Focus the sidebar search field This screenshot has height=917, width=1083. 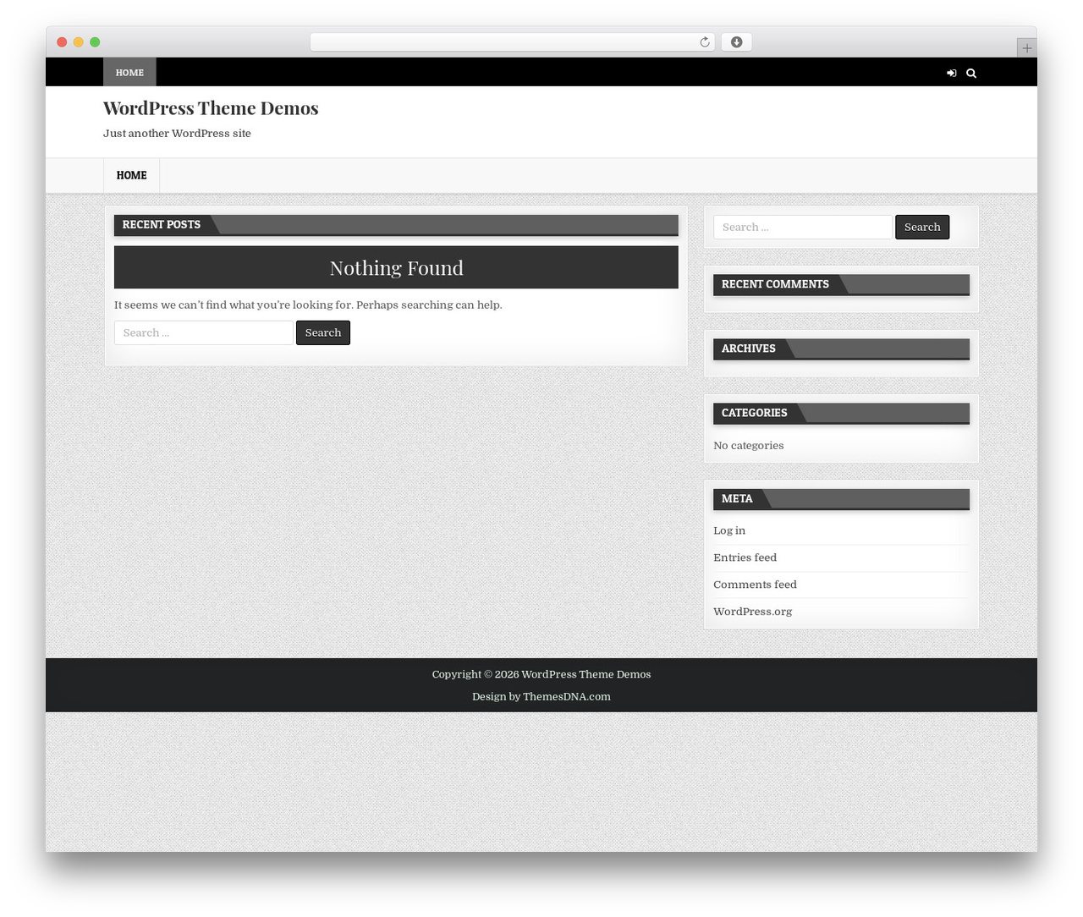point(803,227)
